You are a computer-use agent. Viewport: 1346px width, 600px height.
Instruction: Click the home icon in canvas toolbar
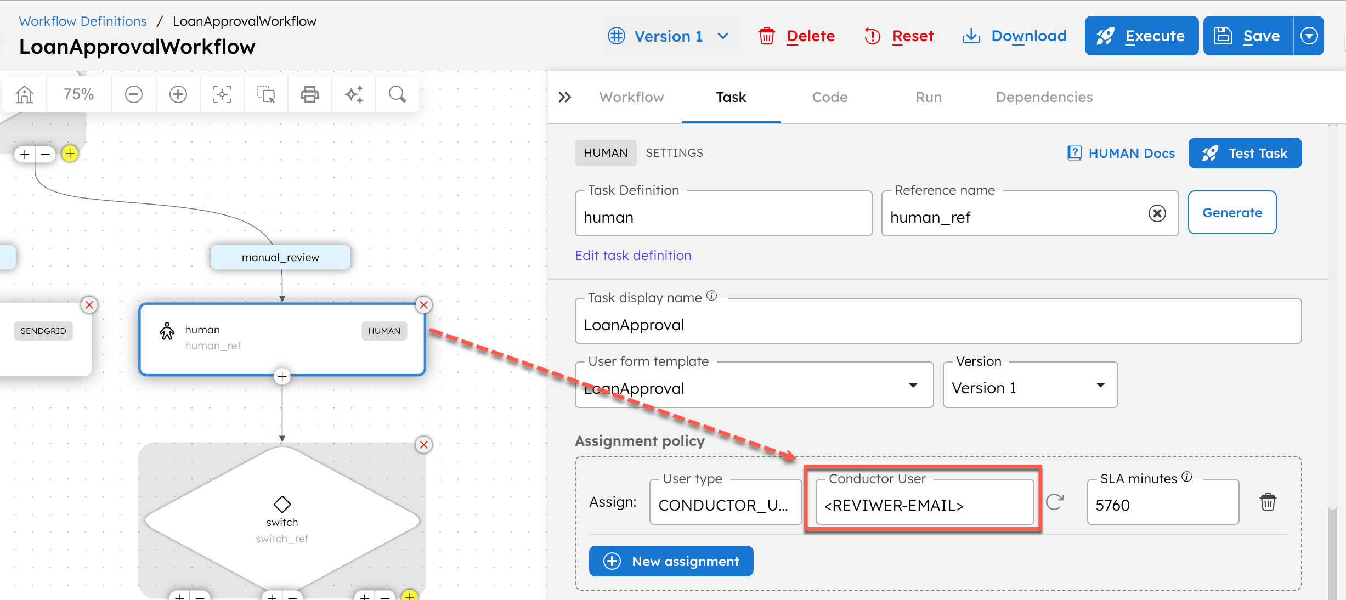tap(25, 95)
